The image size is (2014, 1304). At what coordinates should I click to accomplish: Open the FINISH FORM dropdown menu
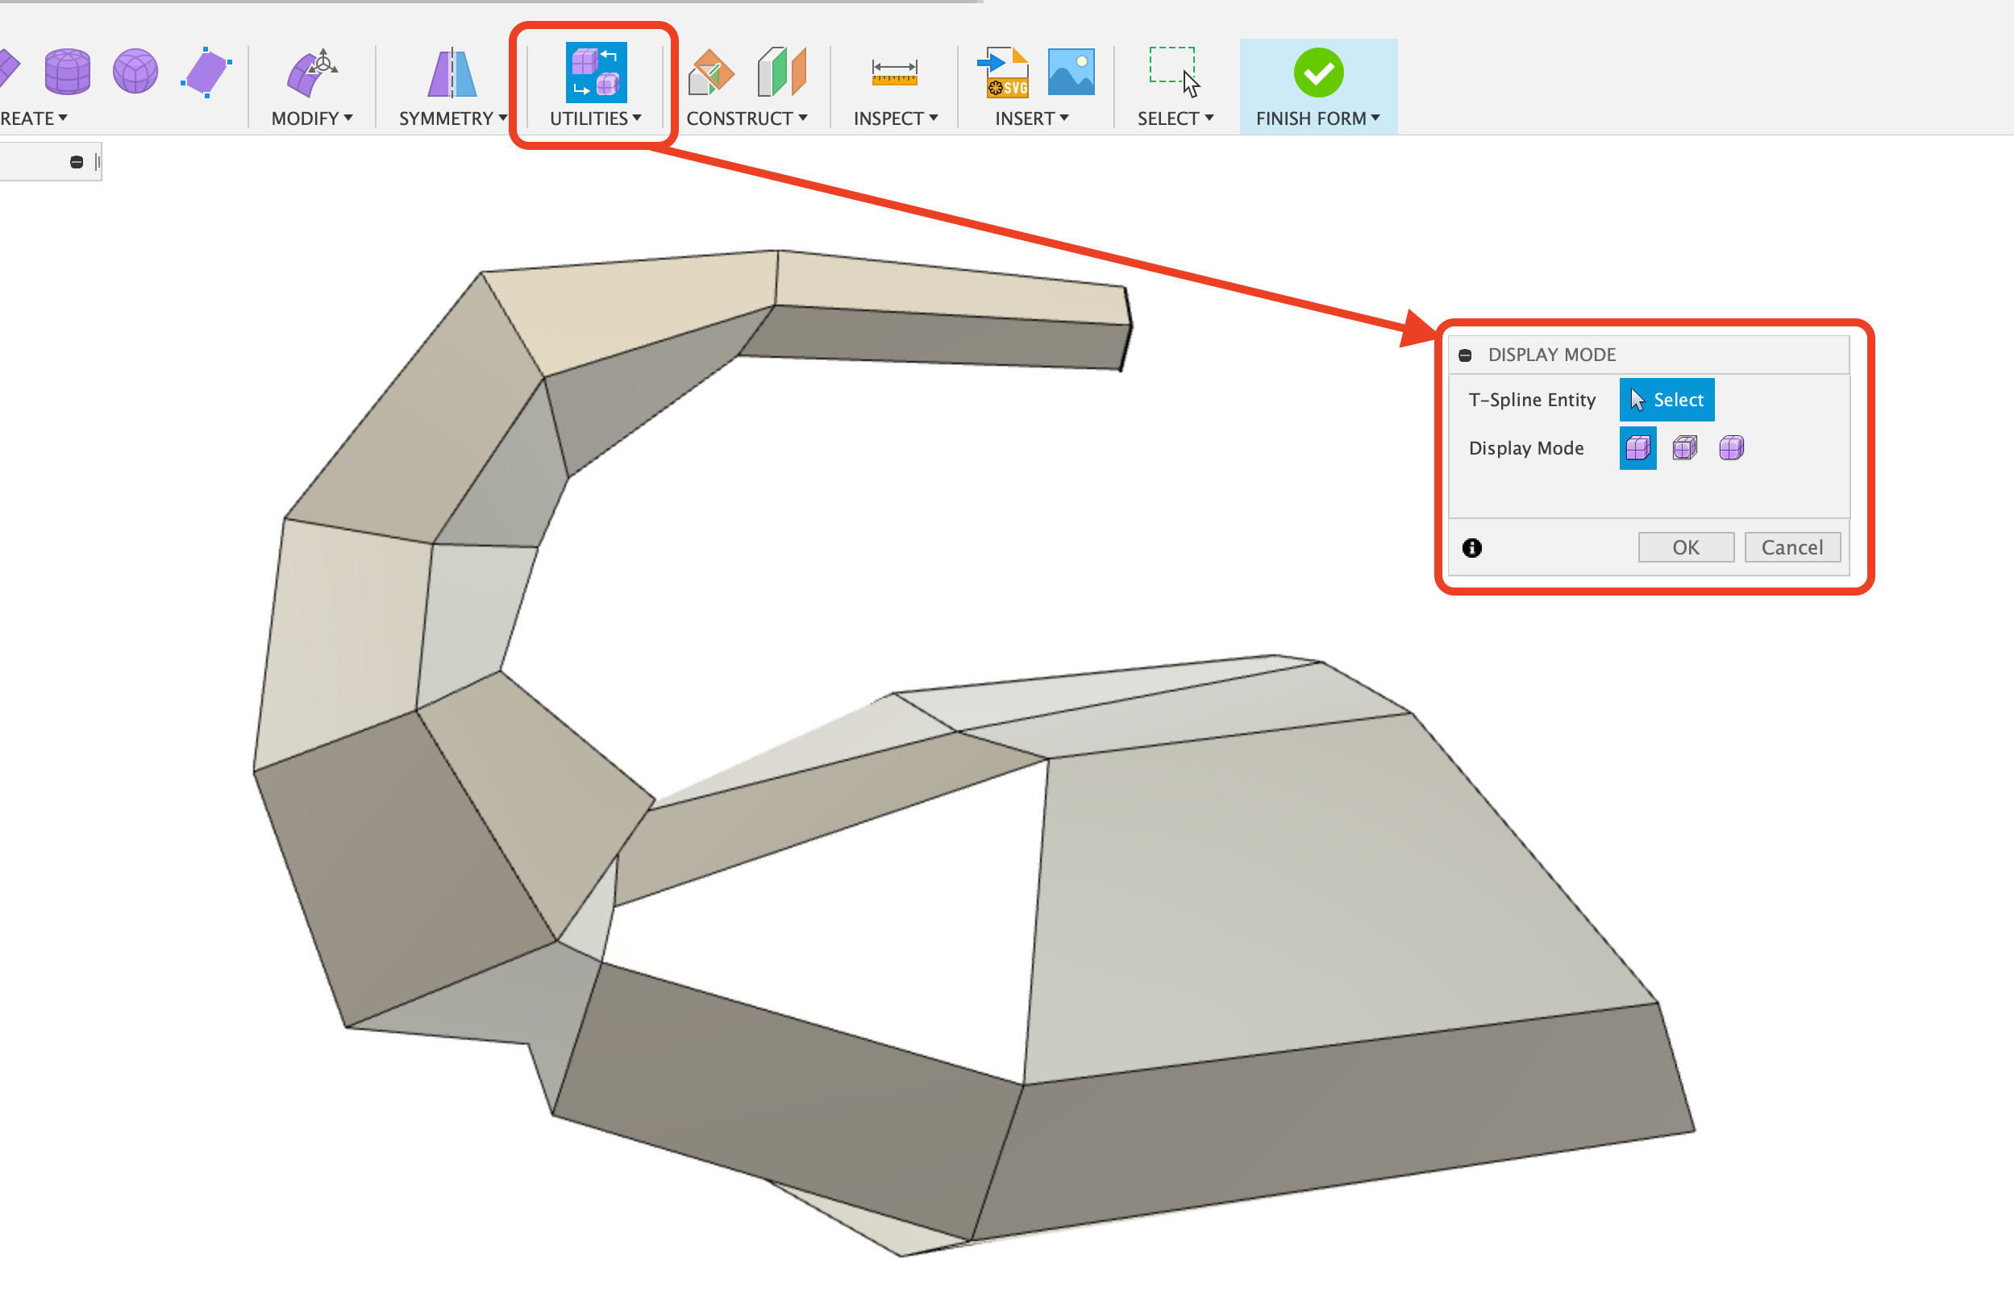(1317, 118)
